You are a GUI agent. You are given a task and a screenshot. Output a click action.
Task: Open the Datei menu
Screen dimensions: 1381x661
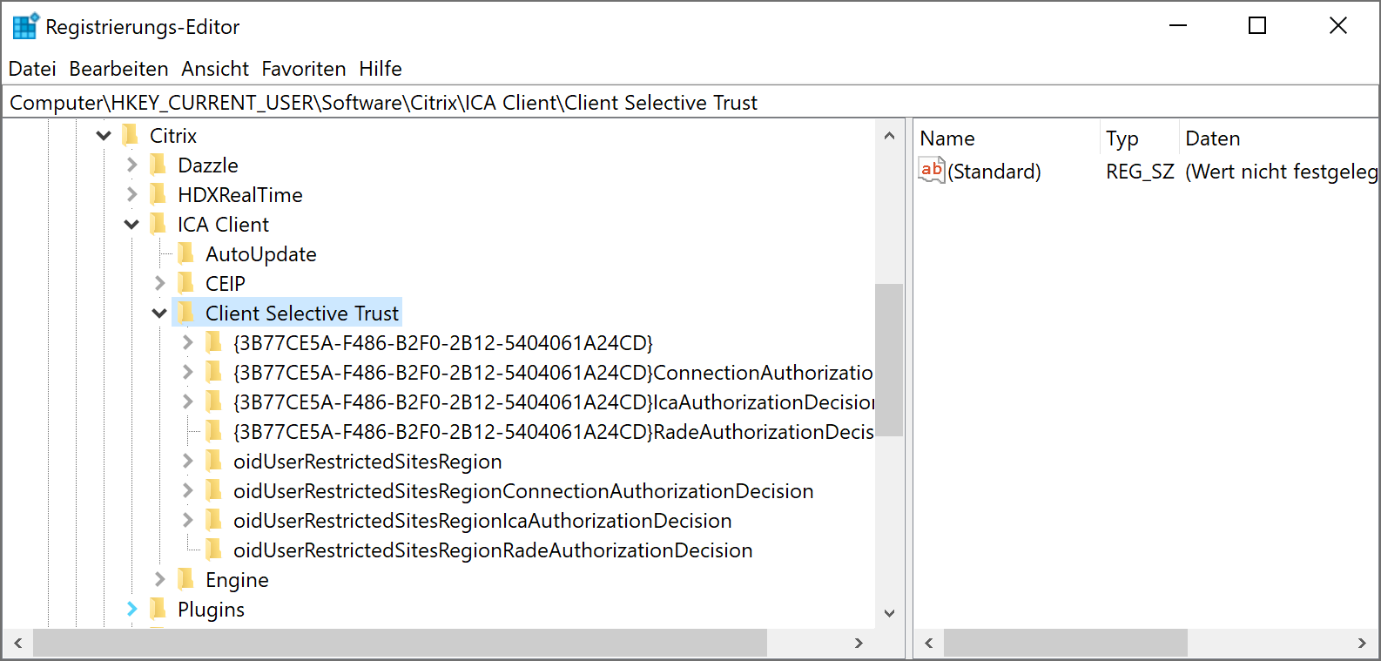[32, 69]
